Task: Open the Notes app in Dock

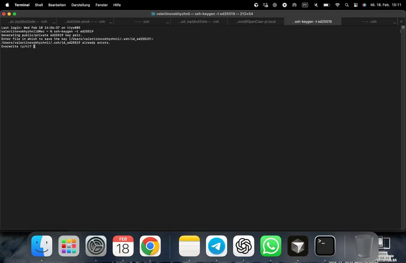Action: pos(189,246)
